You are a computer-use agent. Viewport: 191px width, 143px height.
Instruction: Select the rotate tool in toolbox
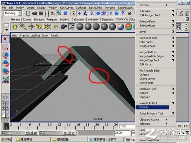coord(5,63)
